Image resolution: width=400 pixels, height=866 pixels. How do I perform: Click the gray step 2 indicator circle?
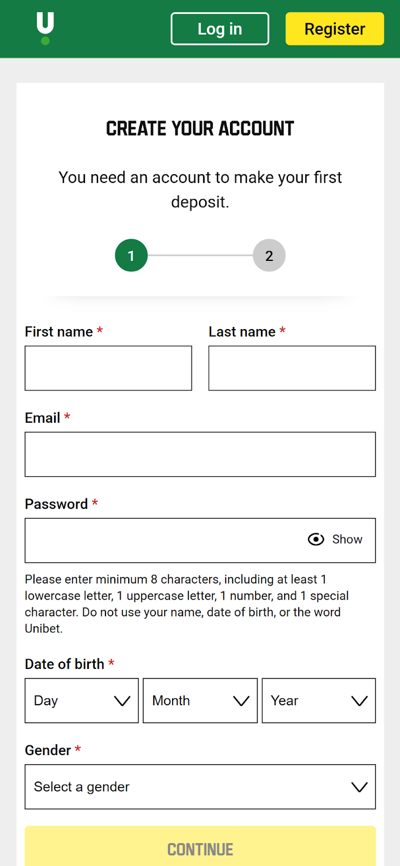269,255
